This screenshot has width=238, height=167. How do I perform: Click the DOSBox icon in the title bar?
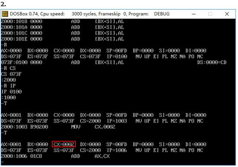coord(6,14)
